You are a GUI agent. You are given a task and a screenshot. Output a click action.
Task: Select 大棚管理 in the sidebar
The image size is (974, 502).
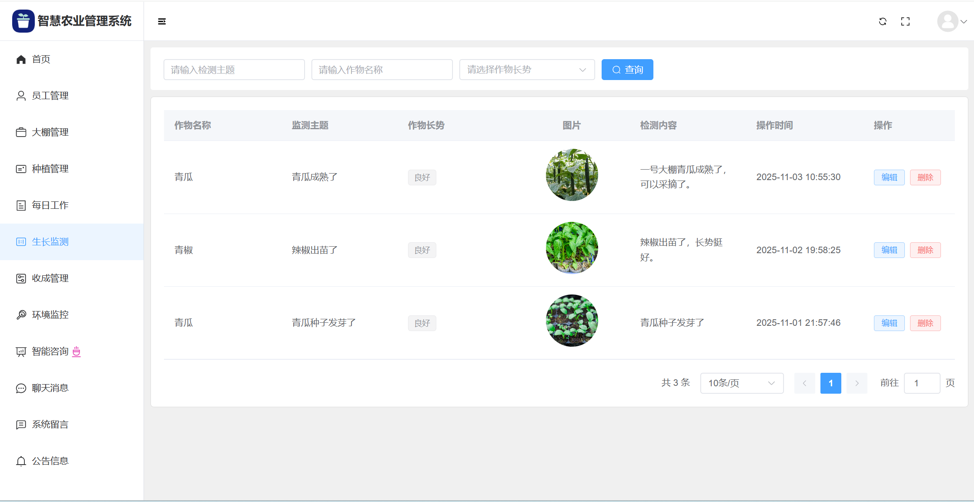click(x=50, y=132)
